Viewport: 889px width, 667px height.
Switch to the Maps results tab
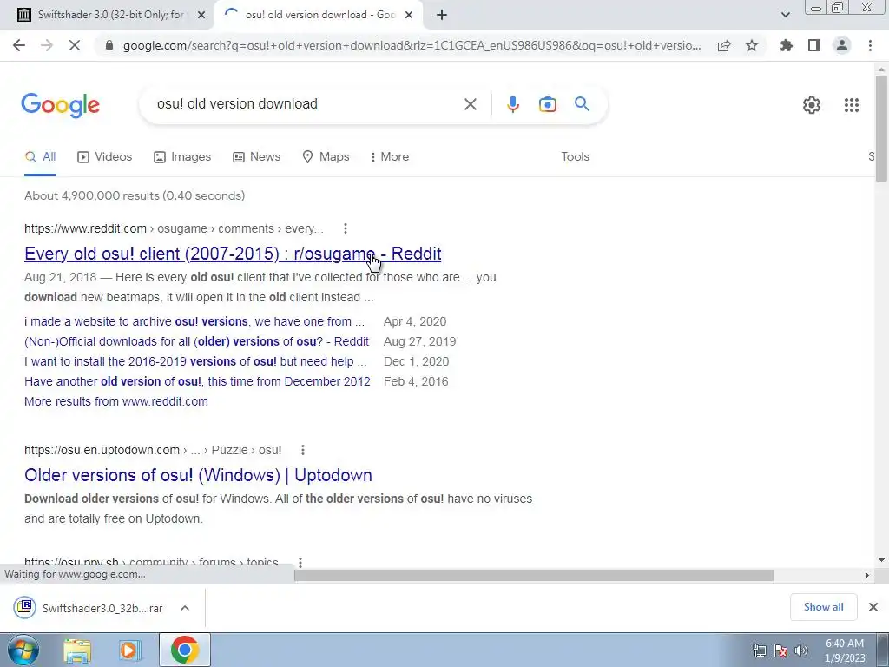(x=326, y=157)
